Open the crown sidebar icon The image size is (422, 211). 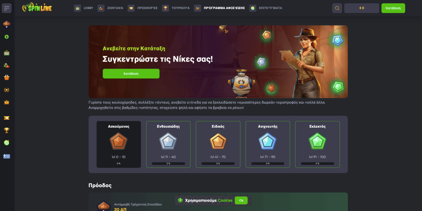(x=7, y=102)
